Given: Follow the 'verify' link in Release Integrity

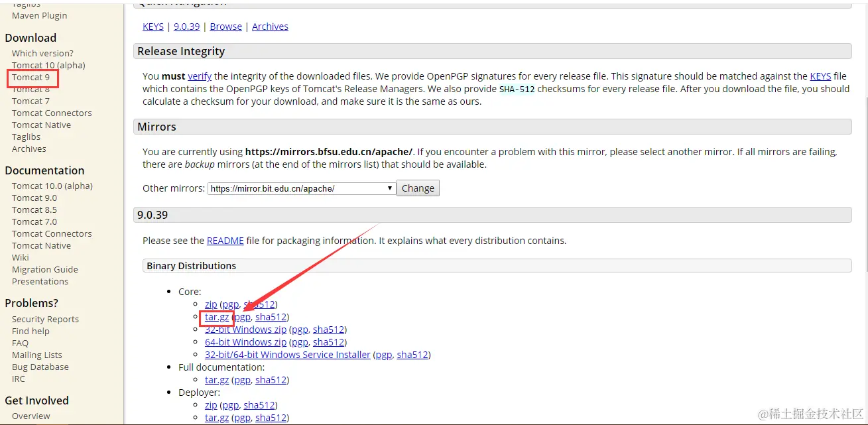Looking at the screenshot, I should (200, 76).
